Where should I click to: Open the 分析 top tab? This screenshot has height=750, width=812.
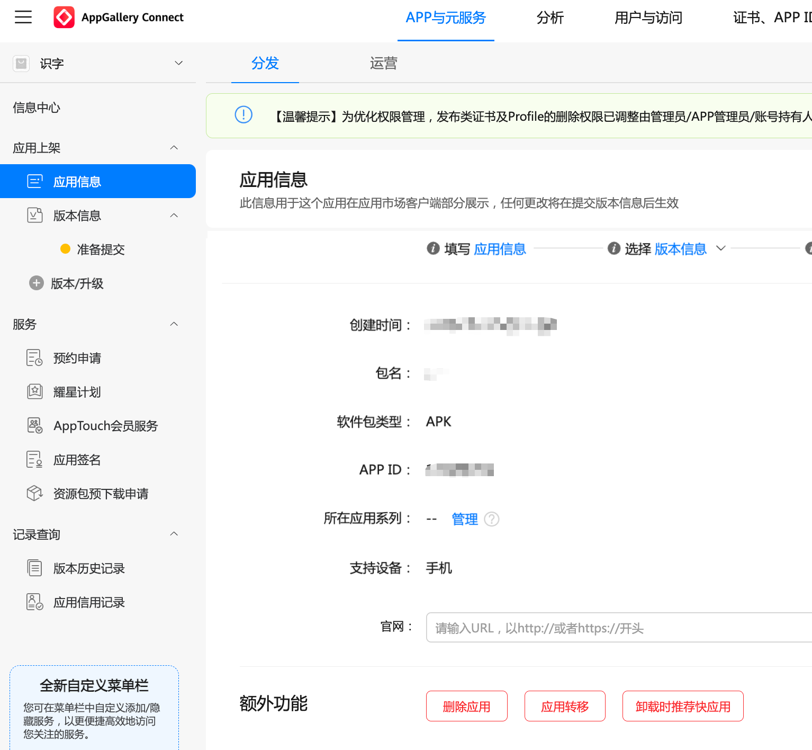coord(550,18)
